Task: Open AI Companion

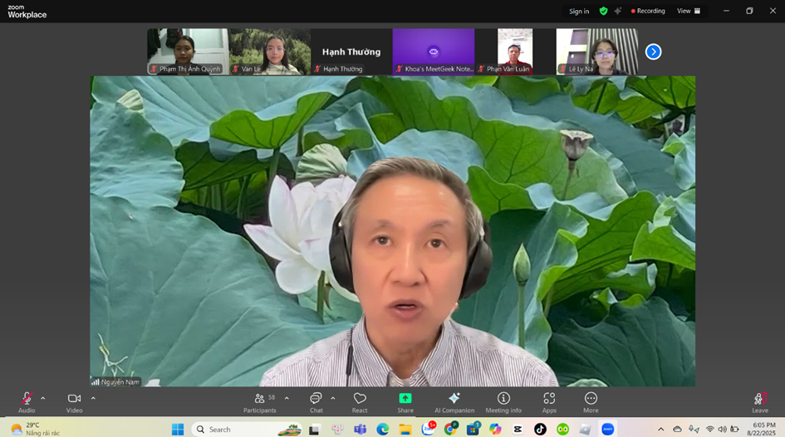Action: 454,400
